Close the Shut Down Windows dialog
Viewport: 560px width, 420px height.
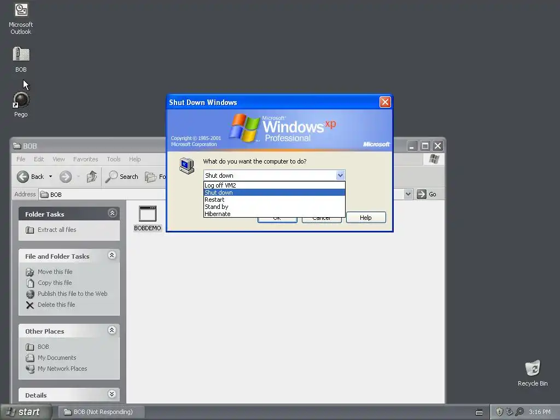(385, 102)
